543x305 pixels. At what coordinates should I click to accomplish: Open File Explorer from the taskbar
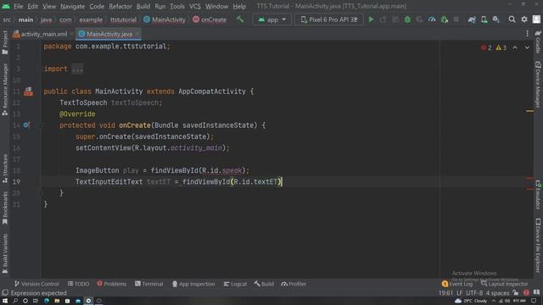pos(57,301)
